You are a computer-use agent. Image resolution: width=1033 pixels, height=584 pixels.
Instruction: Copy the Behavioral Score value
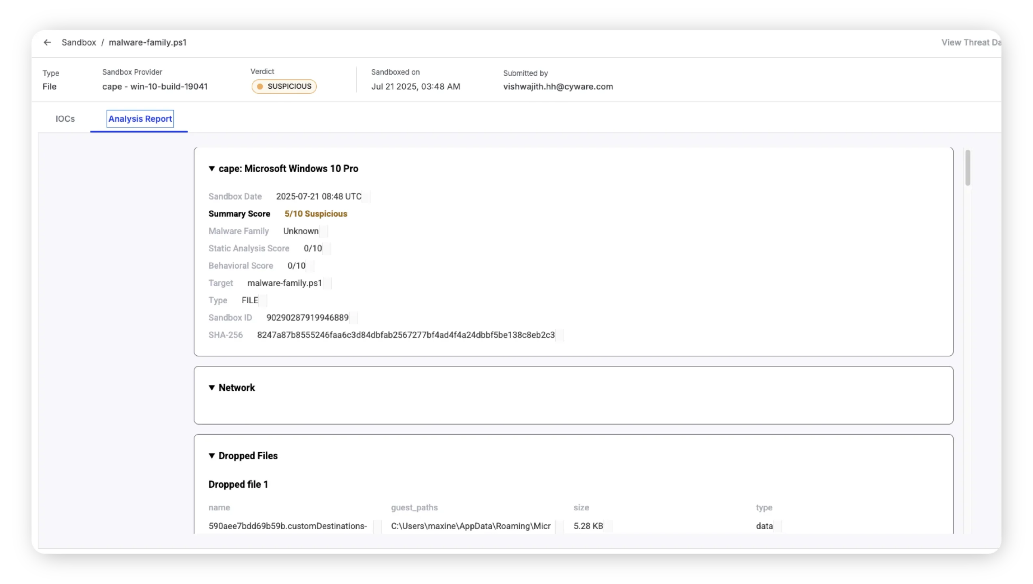point(309,265)
